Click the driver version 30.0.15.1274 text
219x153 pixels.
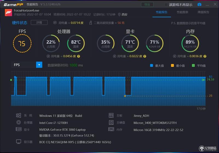(67, 136)
